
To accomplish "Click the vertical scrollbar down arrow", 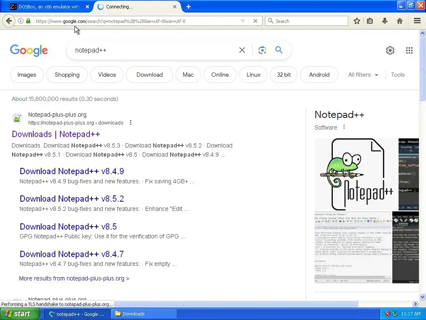I will coord(422,297).
